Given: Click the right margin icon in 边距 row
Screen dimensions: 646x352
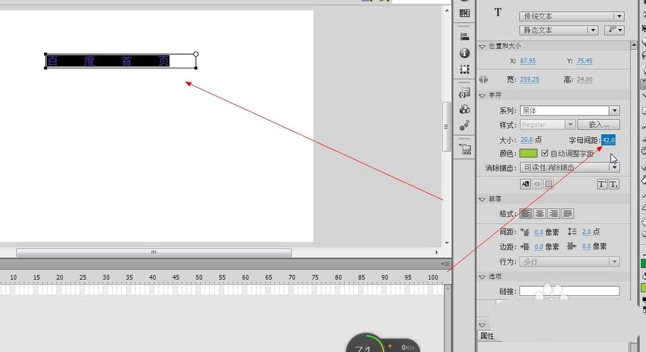Looking at the screenshot, I should [x=572, y=246].
